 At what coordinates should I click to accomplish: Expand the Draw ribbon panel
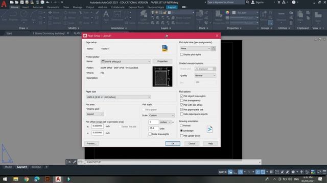[24, 28]
